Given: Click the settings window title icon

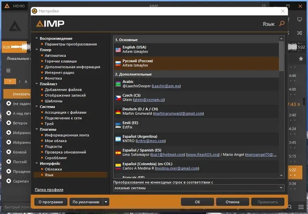Looking at the screenshot, I should (35, 11).
